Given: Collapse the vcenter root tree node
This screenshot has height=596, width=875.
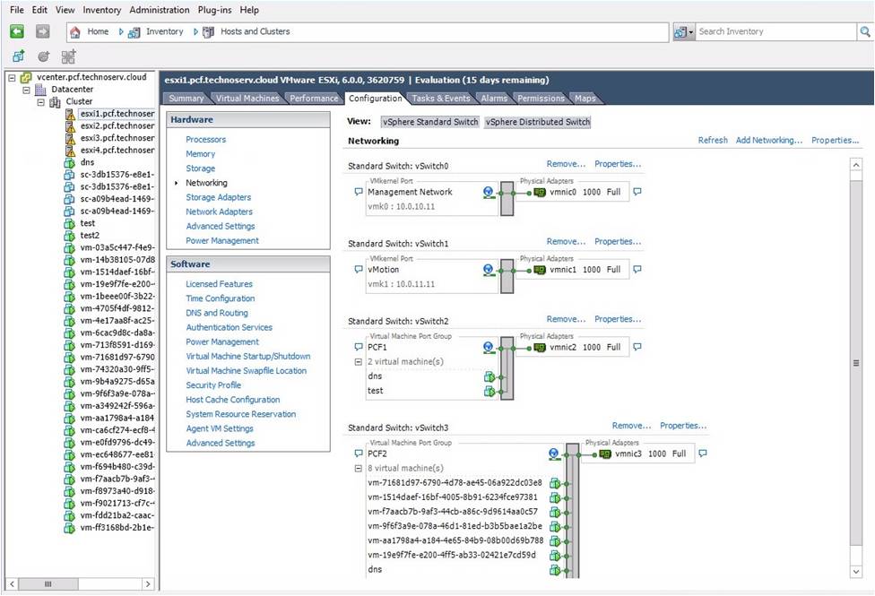Looking at the screenshot, I should pos(12,78).
